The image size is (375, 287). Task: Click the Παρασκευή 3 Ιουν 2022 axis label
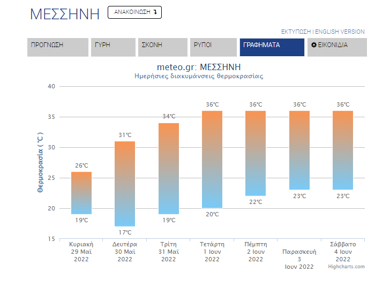tap(299, 259)
